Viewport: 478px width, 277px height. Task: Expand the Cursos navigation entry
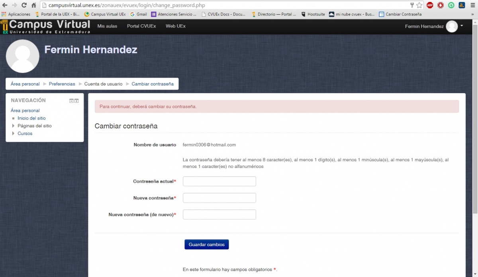click(12, 133)
